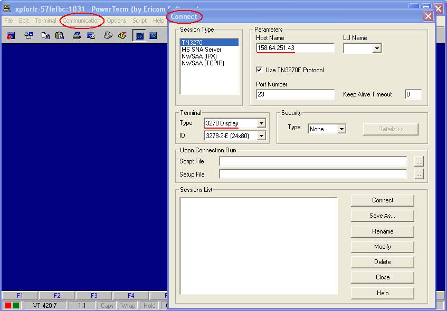Viewport: 447px width, 311px height.
Task: Click the telephone modem toolbar icon
Action: [108, 36]
